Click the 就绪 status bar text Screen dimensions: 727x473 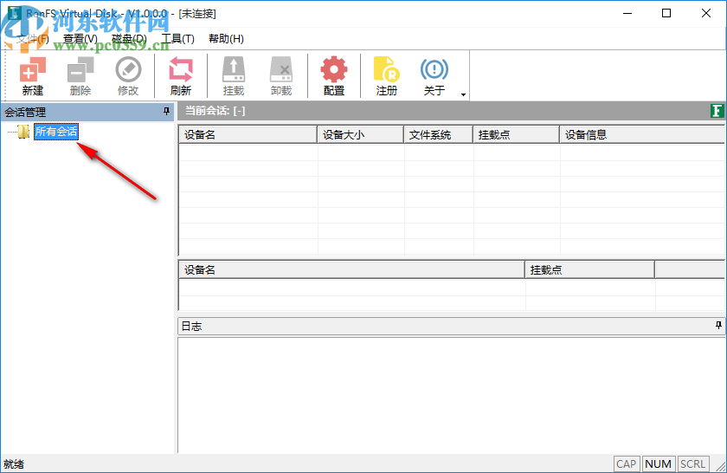(x=14, y=463)
